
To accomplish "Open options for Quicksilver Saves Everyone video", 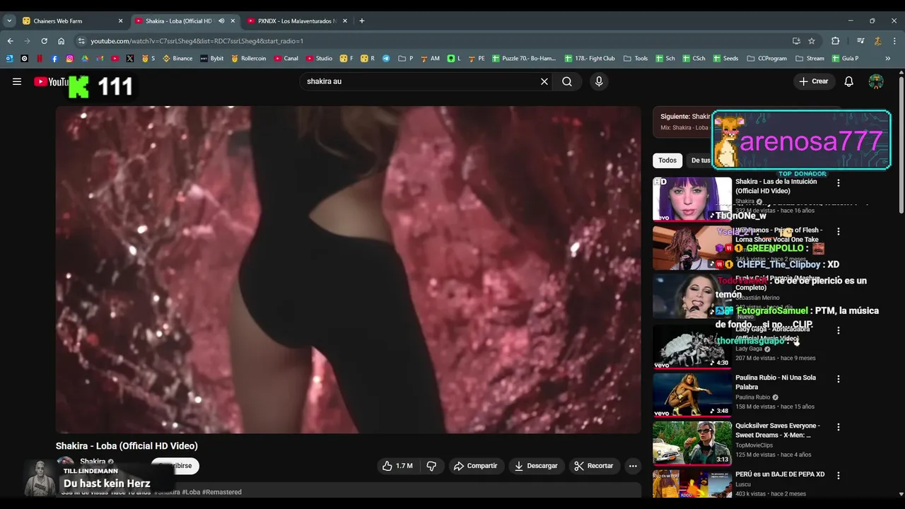I will pyautogui.click(x=839, y=427).
